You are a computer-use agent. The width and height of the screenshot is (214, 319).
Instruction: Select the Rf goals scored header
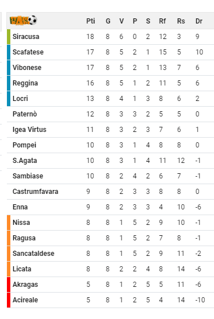[x=162, y=21]
